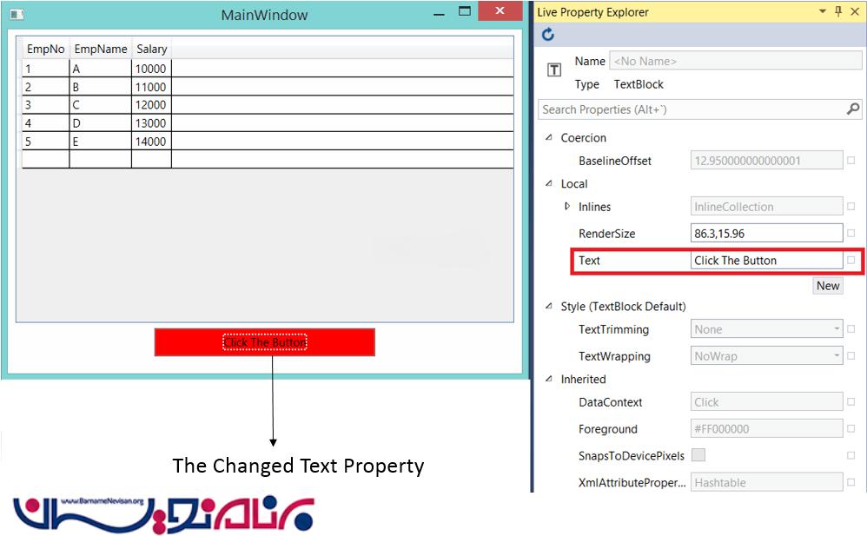This screenshot has height=536, width=867.
Task: Select the Salary cell 12000
Action: 151,104
